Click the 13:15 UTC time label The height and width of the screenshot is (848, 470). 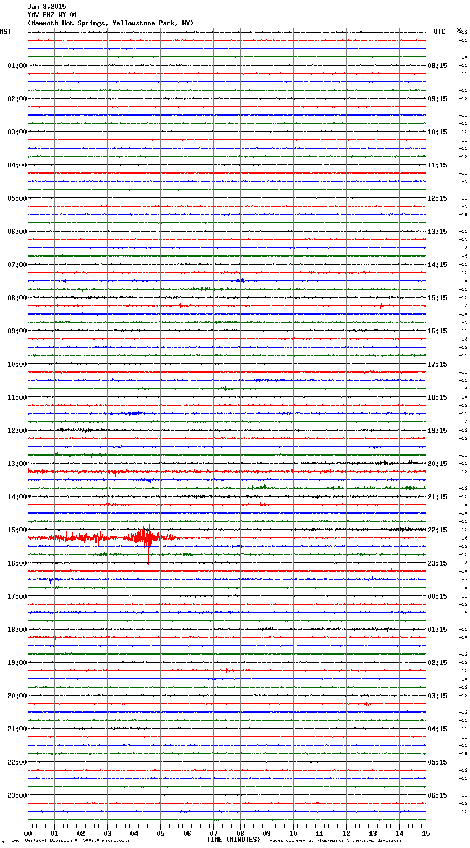(437, 232)
